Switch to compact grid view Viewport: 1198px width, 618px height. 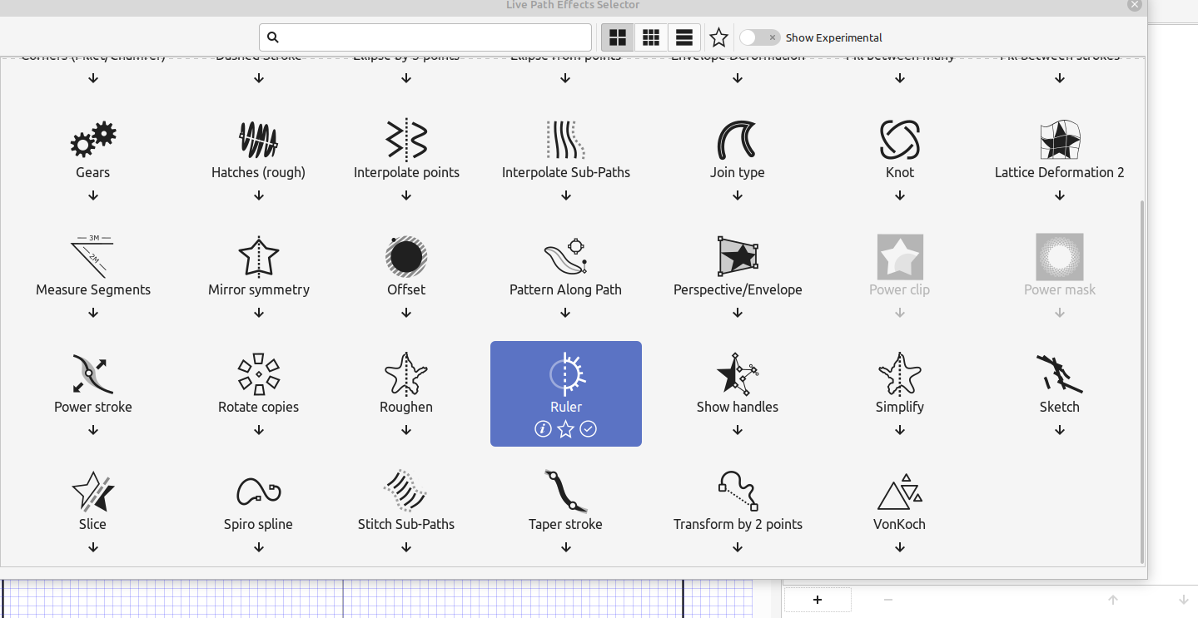tap(651, 37)
